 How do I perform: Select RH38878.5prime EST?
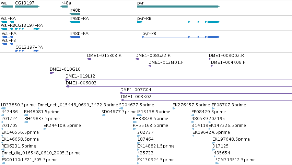[135, 122]
